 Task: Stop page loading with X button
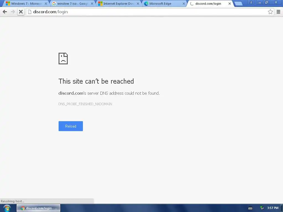coord(21,12)
